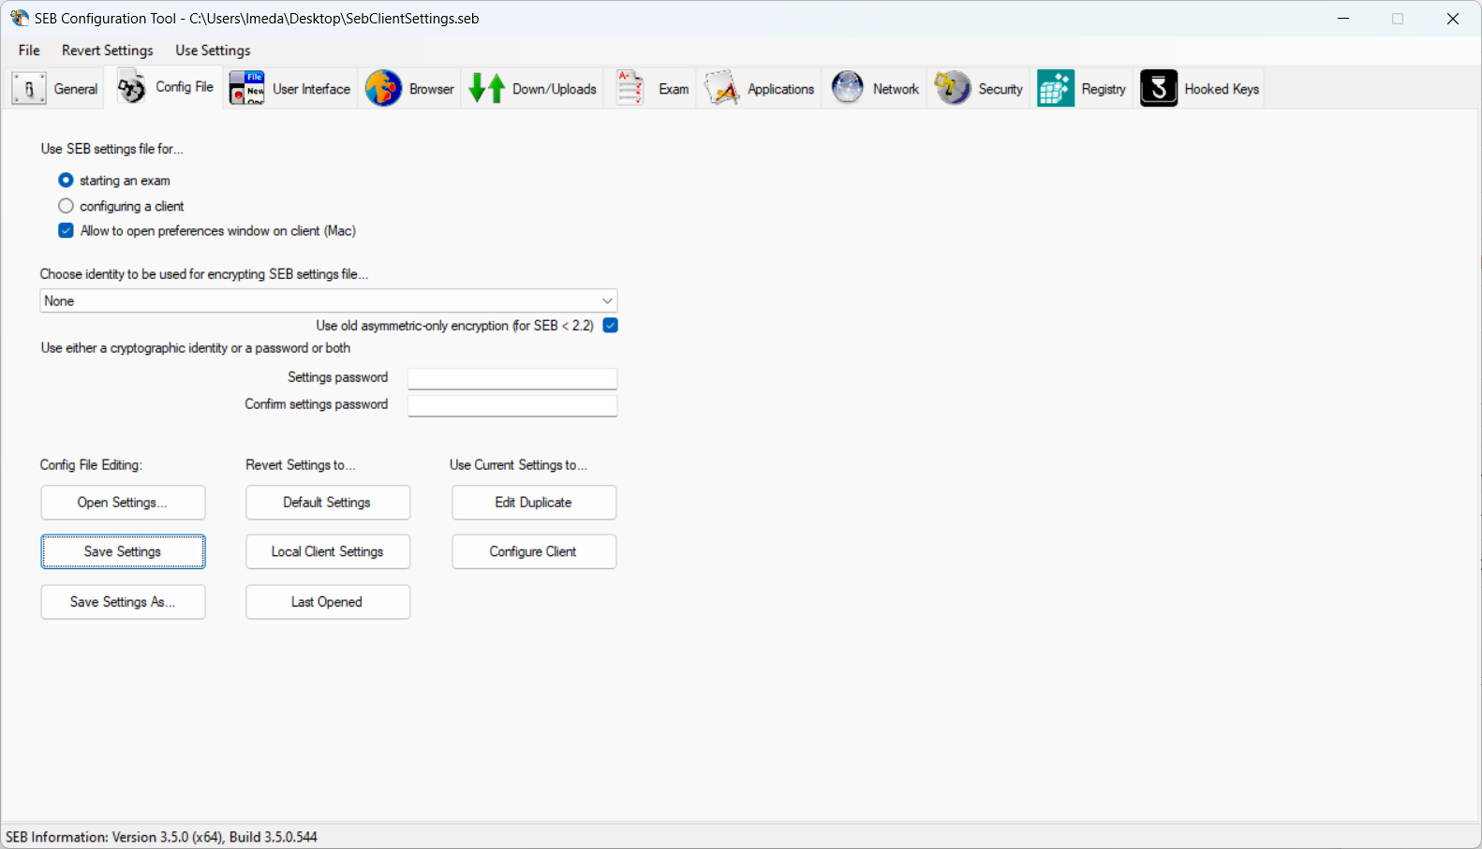The width and height of the screenshot is (1482, 849).
Task: Click the User Interface tab icon
Action: pos(246,88)
